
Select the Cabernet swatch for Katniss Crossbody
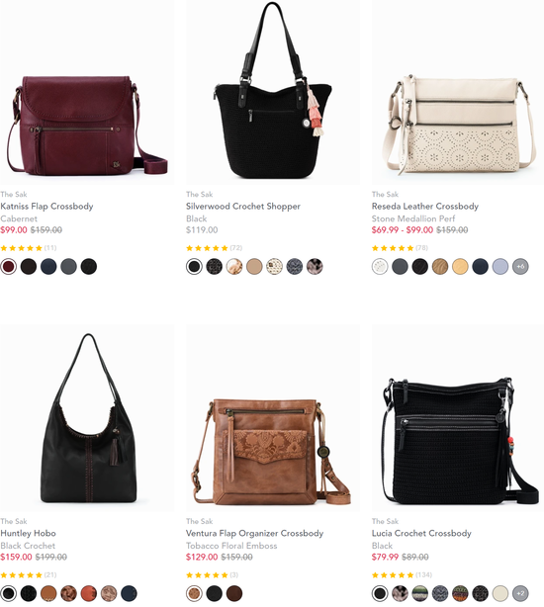pyautogui.click(x=9, y=266)
